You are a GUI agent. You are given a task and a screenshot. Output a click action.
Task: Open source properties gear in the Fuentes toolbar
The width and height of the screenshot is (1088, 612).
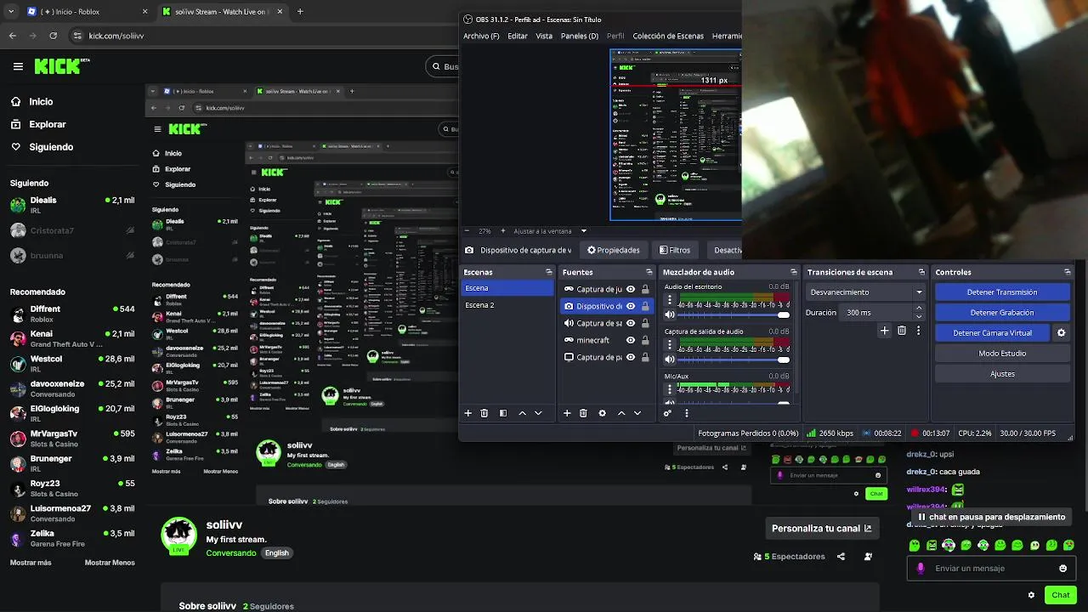coord(603,413)
